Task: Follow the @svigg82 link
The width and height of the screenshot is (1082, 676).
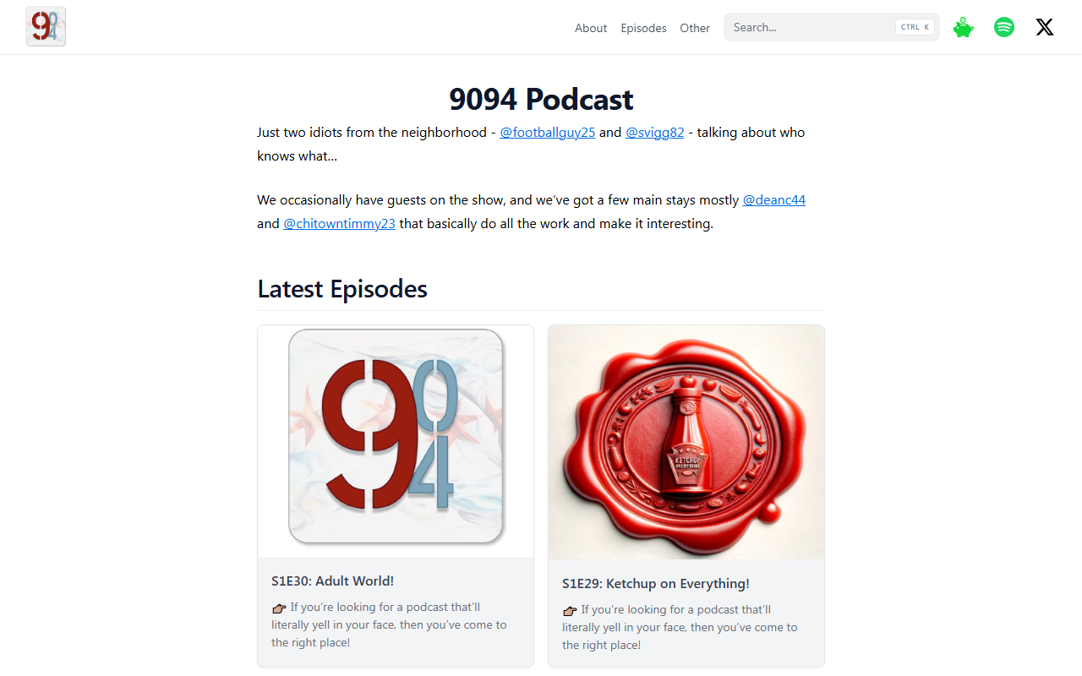Action: 654,133
